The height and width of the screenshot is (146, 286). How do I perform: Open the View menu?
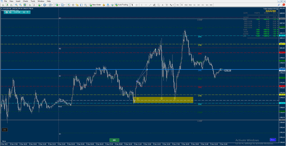[11, 1]
